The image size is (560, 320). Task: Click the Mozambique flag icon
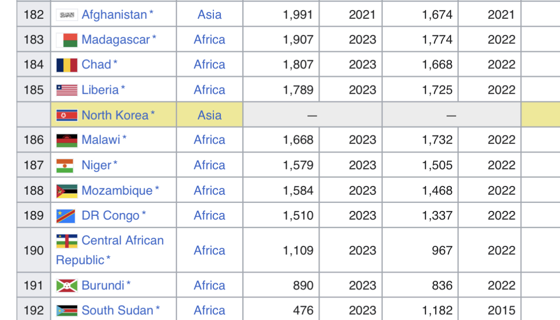[x=67, y=191]
